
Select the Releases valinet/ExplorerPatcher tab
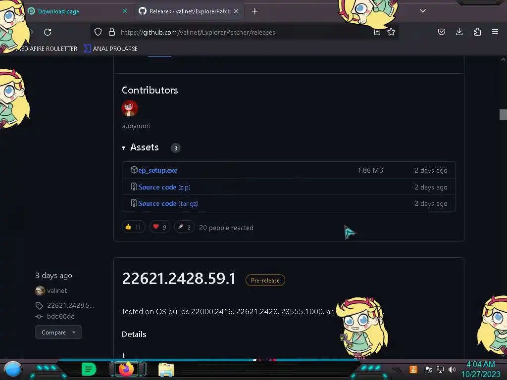(x=189, y=11)
